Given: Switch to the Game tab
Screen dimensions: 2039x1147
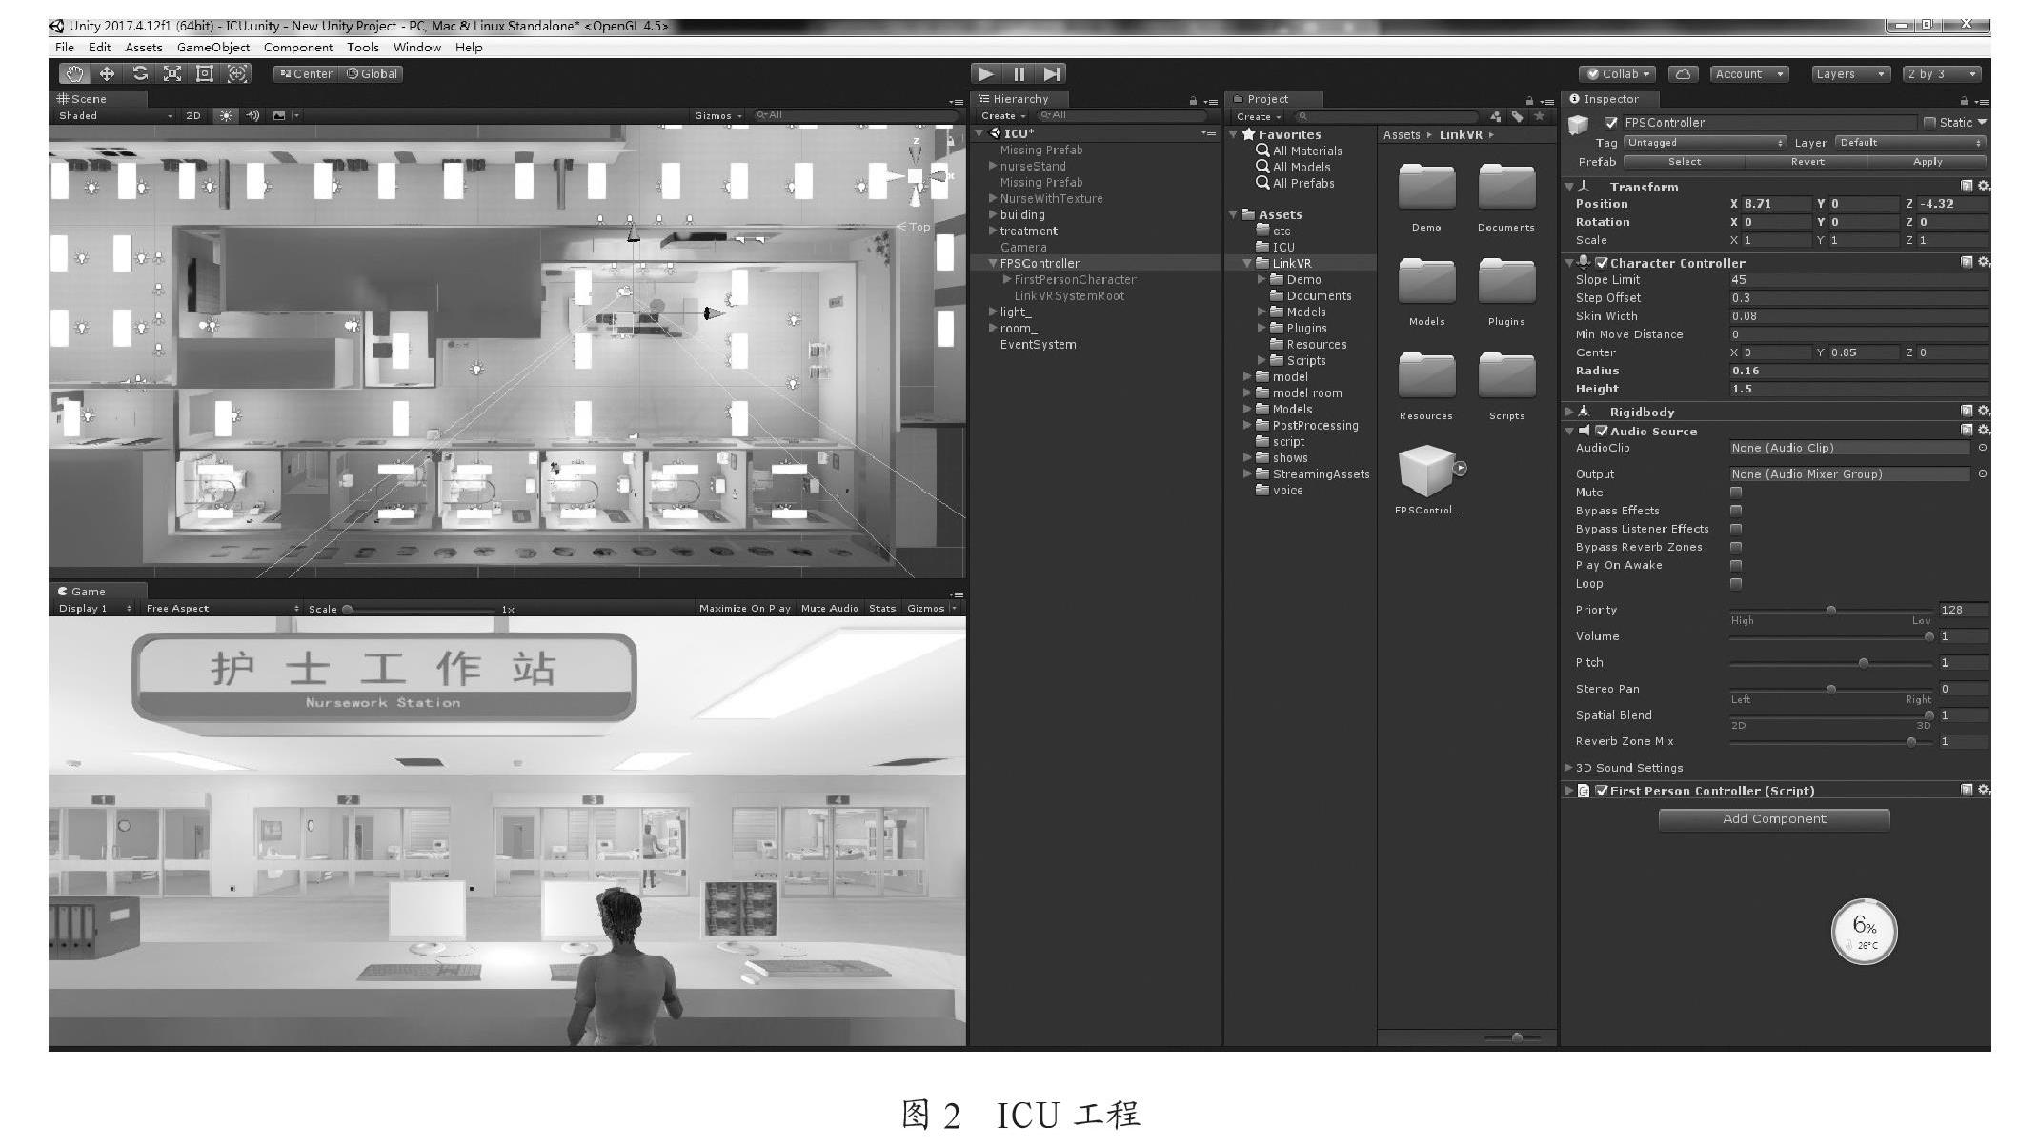Looking at the screenshot, I should (96, 591).
